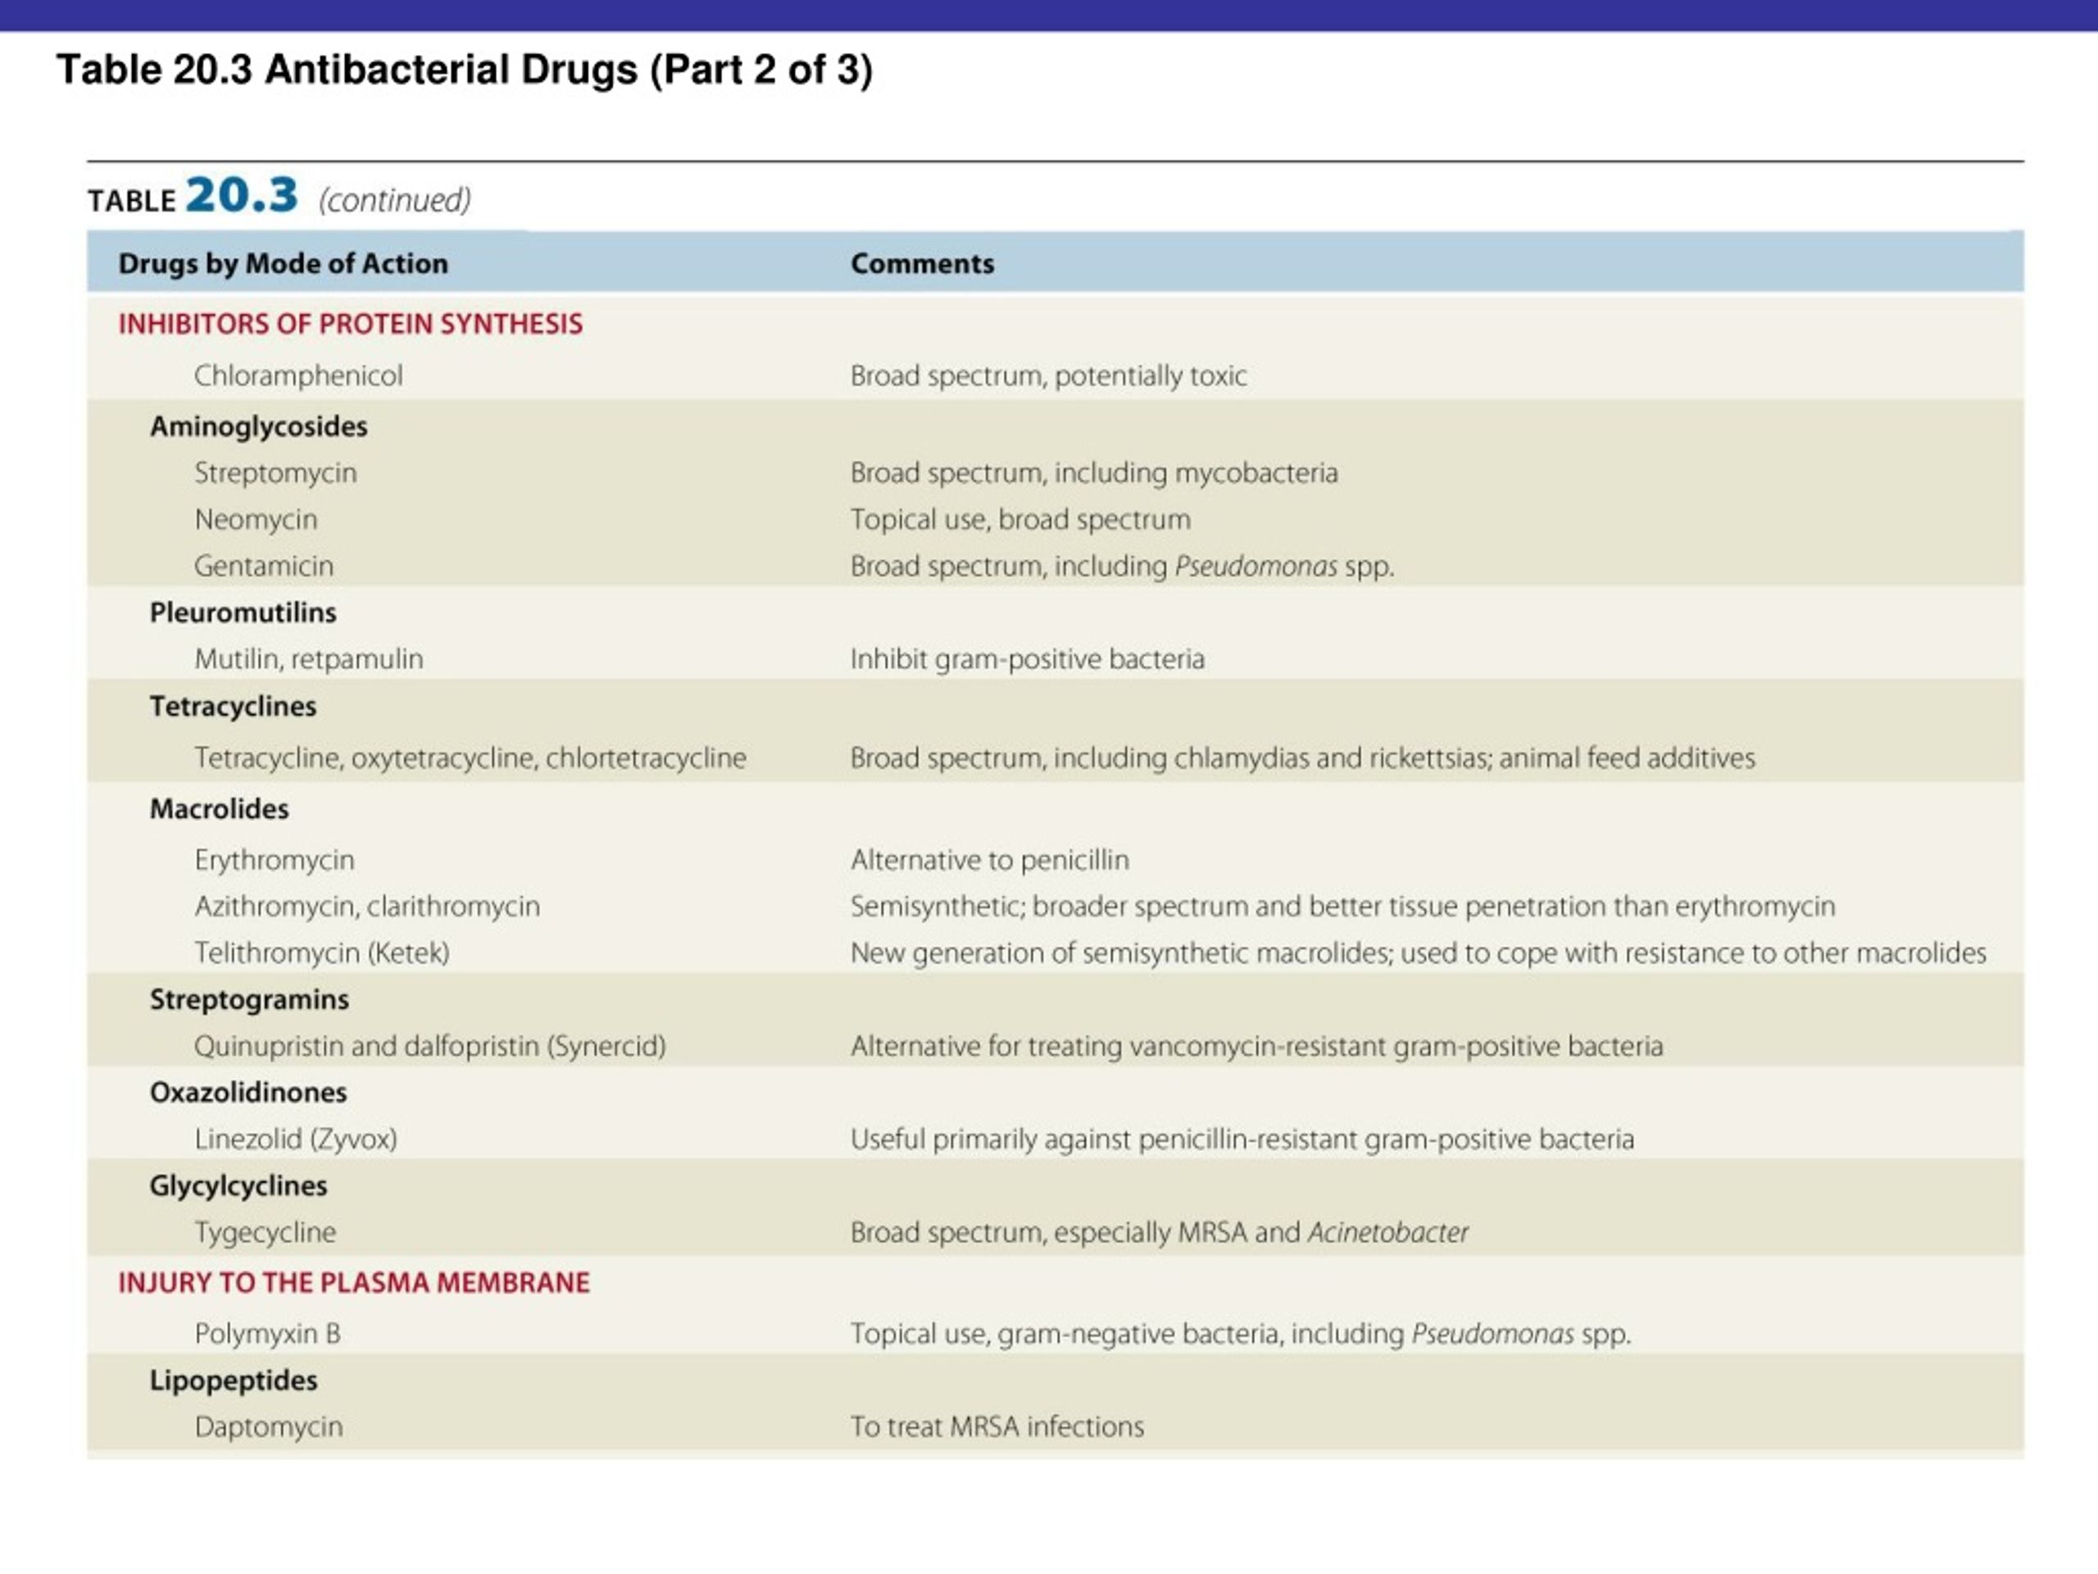2098x1574 pixels.
Task: Click the 'Comments' column header
Action: (x=922, y=264)
